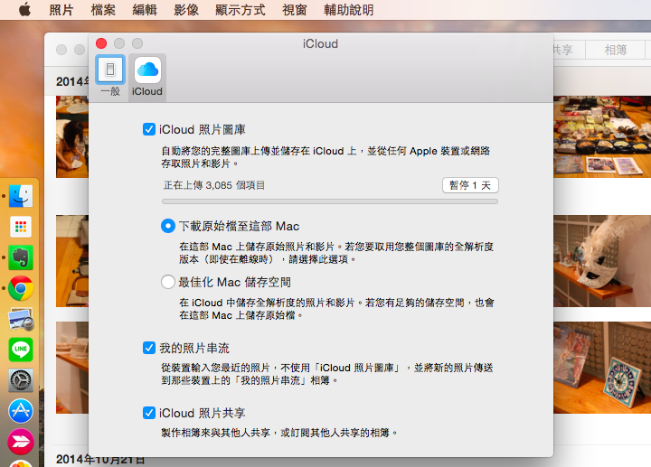Launch Google Chrome from the Dock

coord(20,288)
